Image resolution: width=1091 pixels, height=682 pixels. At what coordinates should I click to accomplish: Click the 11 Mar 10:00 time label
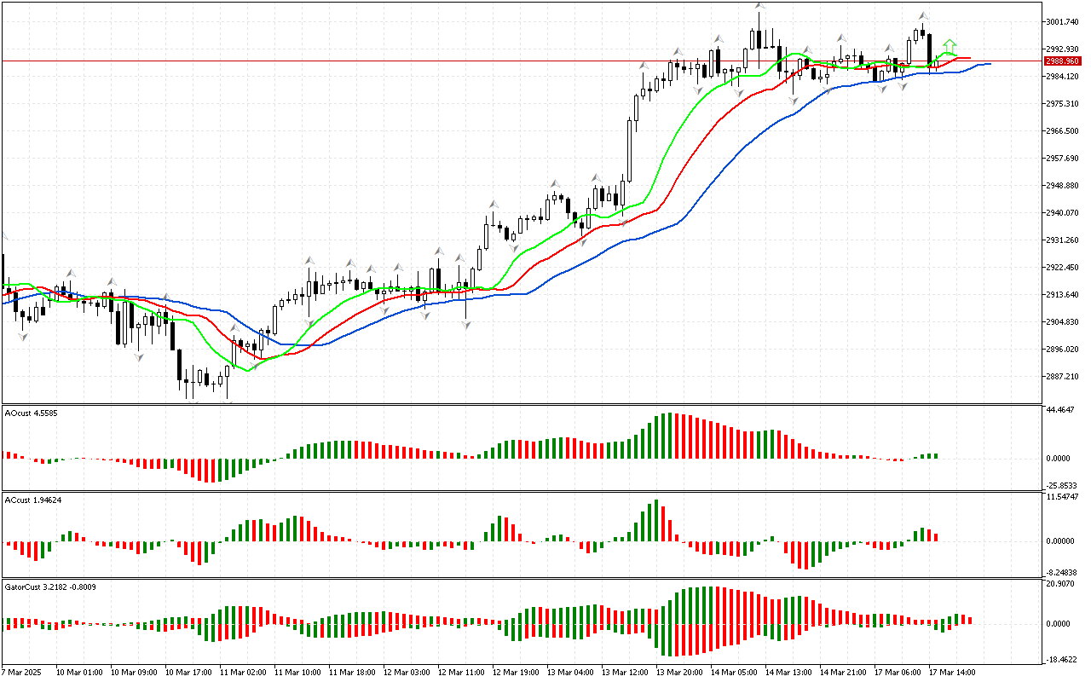point(297,672)
